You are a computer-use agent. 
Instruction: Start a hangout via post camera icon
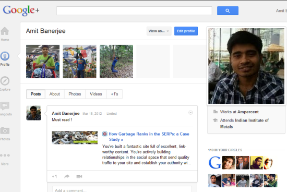pos(79,176)
